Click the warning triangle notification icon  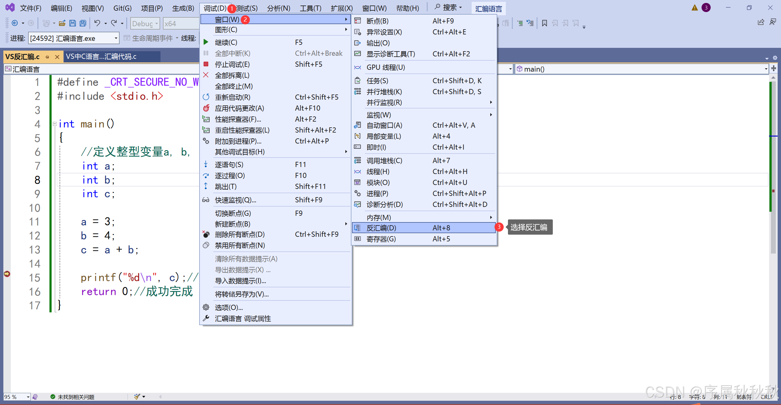pyautogui.click(x=695, y=8)
